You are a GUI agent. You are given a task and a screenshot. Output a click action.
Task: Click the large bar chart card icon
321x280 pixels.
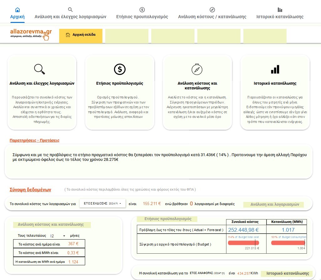pos(275,69)
